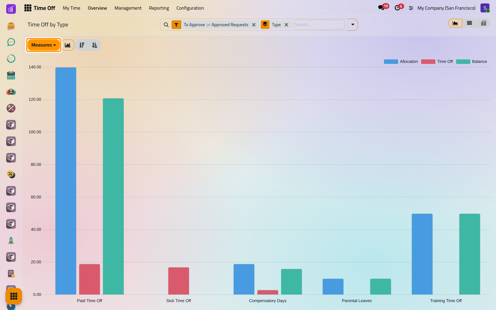Open the yellow percent discount app icon

(x=11, y=174)
